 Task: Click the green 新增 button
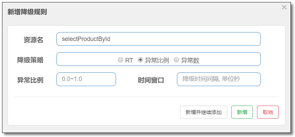[x=242, y=112]
